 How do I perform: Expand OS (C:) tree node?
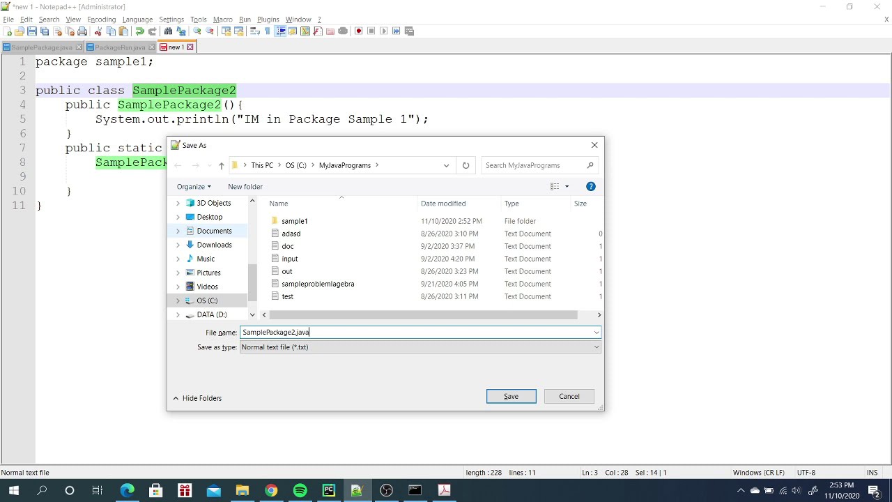point(178,301)
